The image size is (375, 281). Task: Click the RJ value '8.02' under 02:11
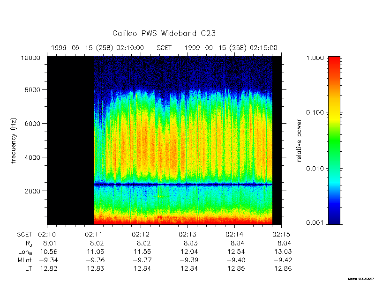[x=97, y=243]
